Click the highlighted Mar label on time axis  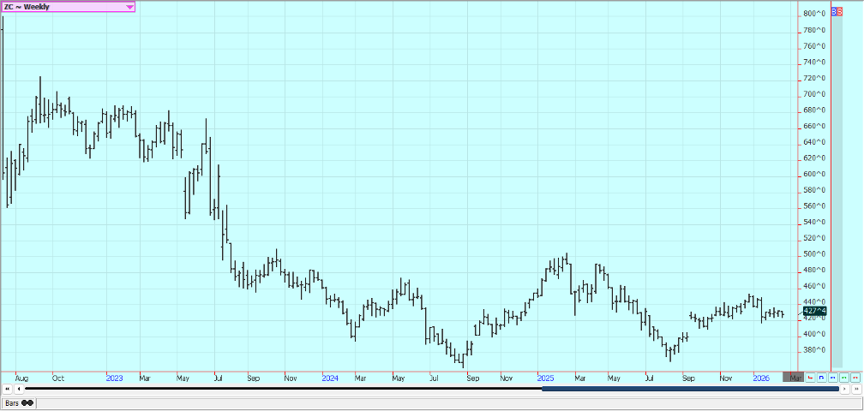[x=795, y=377]
